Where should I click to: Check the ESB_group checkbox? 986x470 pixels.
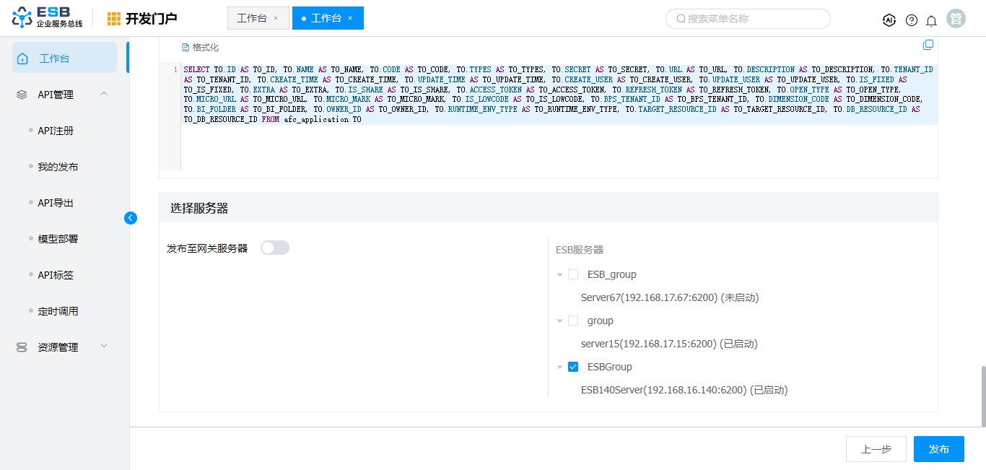tap(573, 274)
